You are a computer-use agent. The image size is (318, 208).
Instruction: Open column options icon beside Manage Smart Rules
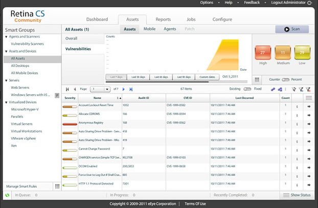point(57,186)
